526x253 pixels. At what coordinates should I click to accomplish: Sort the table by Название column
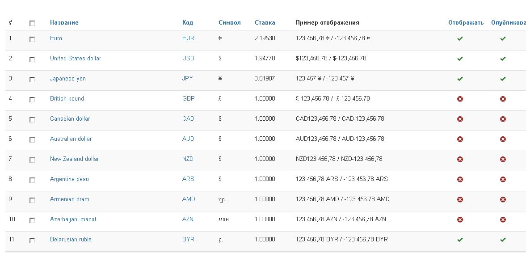(x=64, y=22)
